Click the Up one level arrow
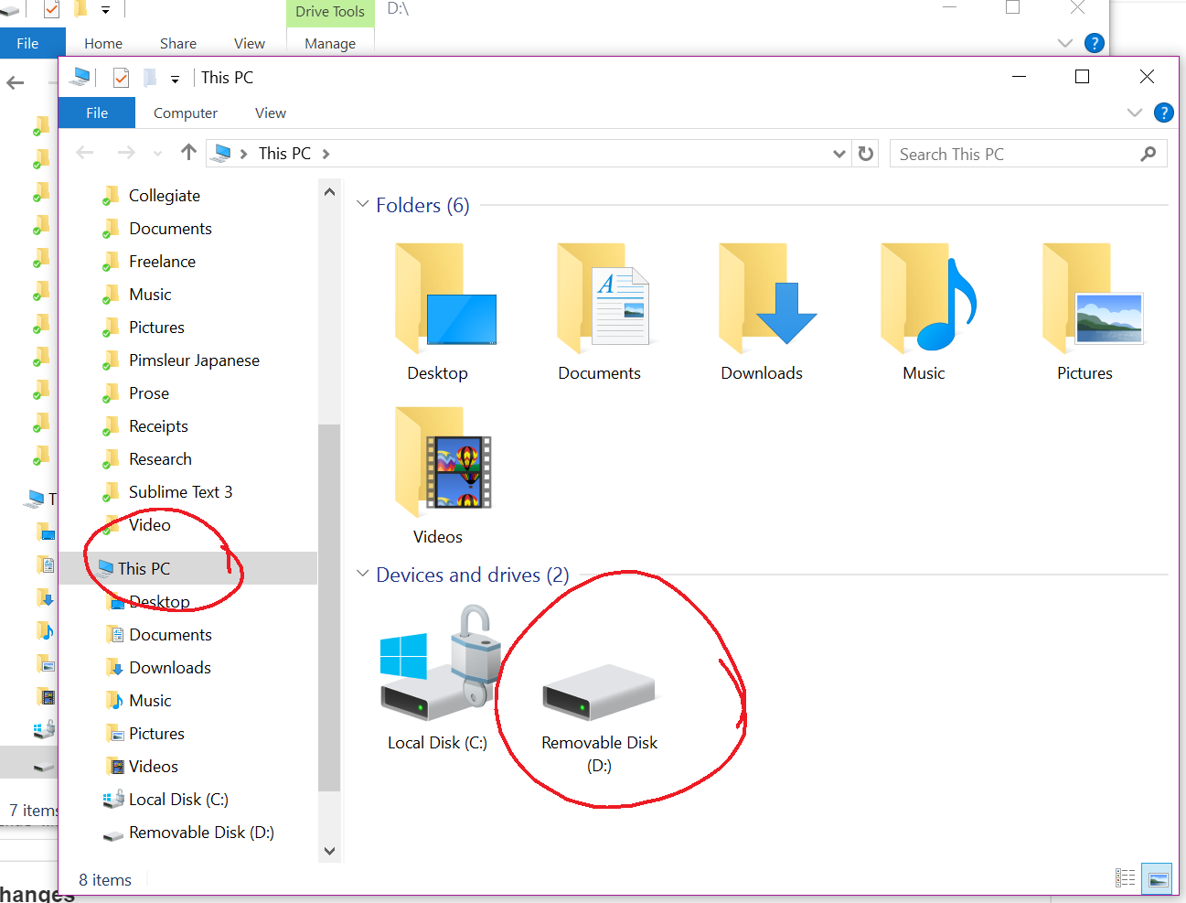 [188, 153]
